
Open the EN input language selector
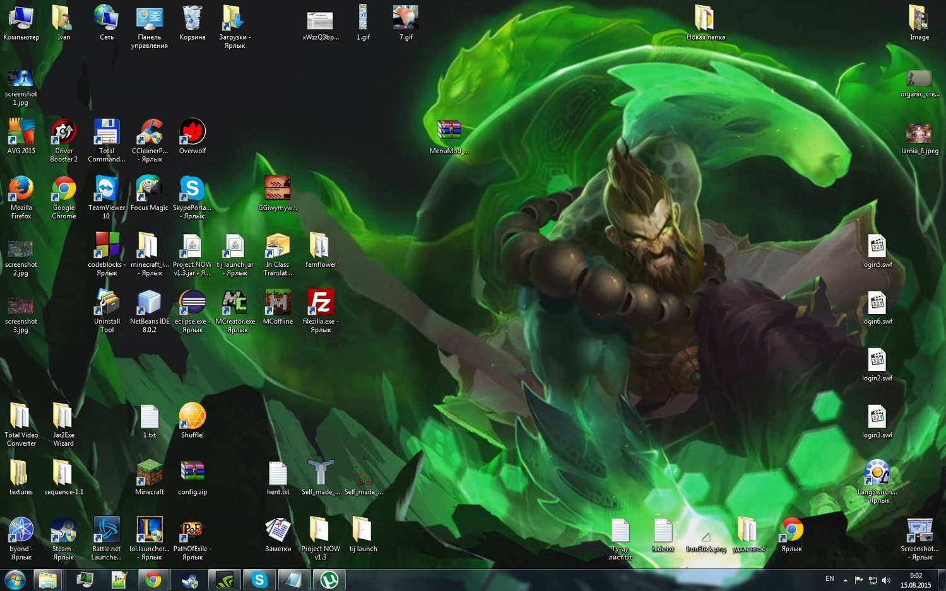coord(829,579)
